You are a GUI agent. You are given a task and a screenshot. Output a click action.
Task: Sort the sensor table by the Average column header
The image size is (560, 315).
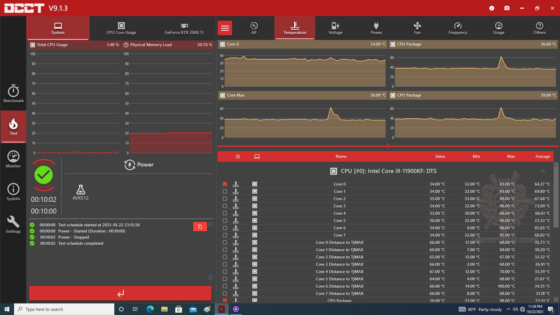click(542, 156)
